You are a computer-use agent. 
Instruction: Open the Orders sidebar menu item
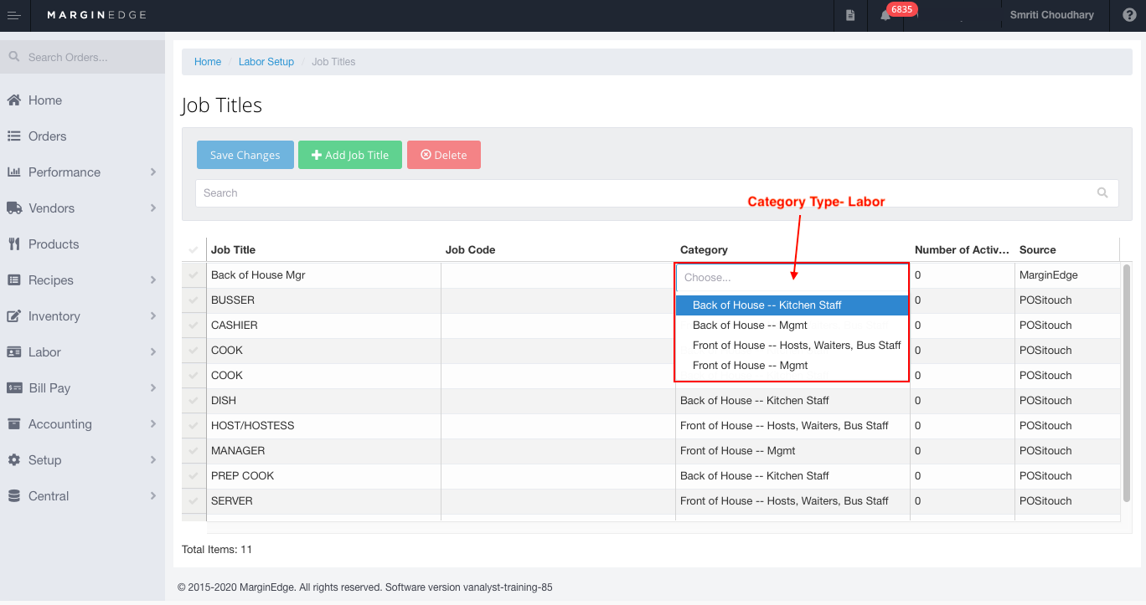tap(82, 136)
